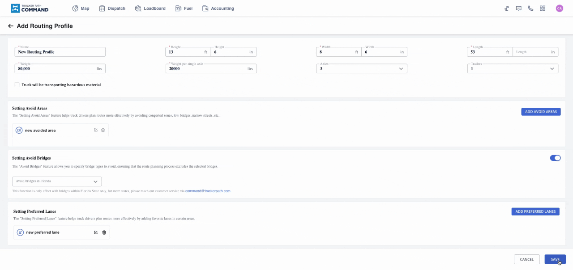Click the back arrow beside Add Routing Profile
The height and width of the screenshot is (270, 573).
point(11,26)
